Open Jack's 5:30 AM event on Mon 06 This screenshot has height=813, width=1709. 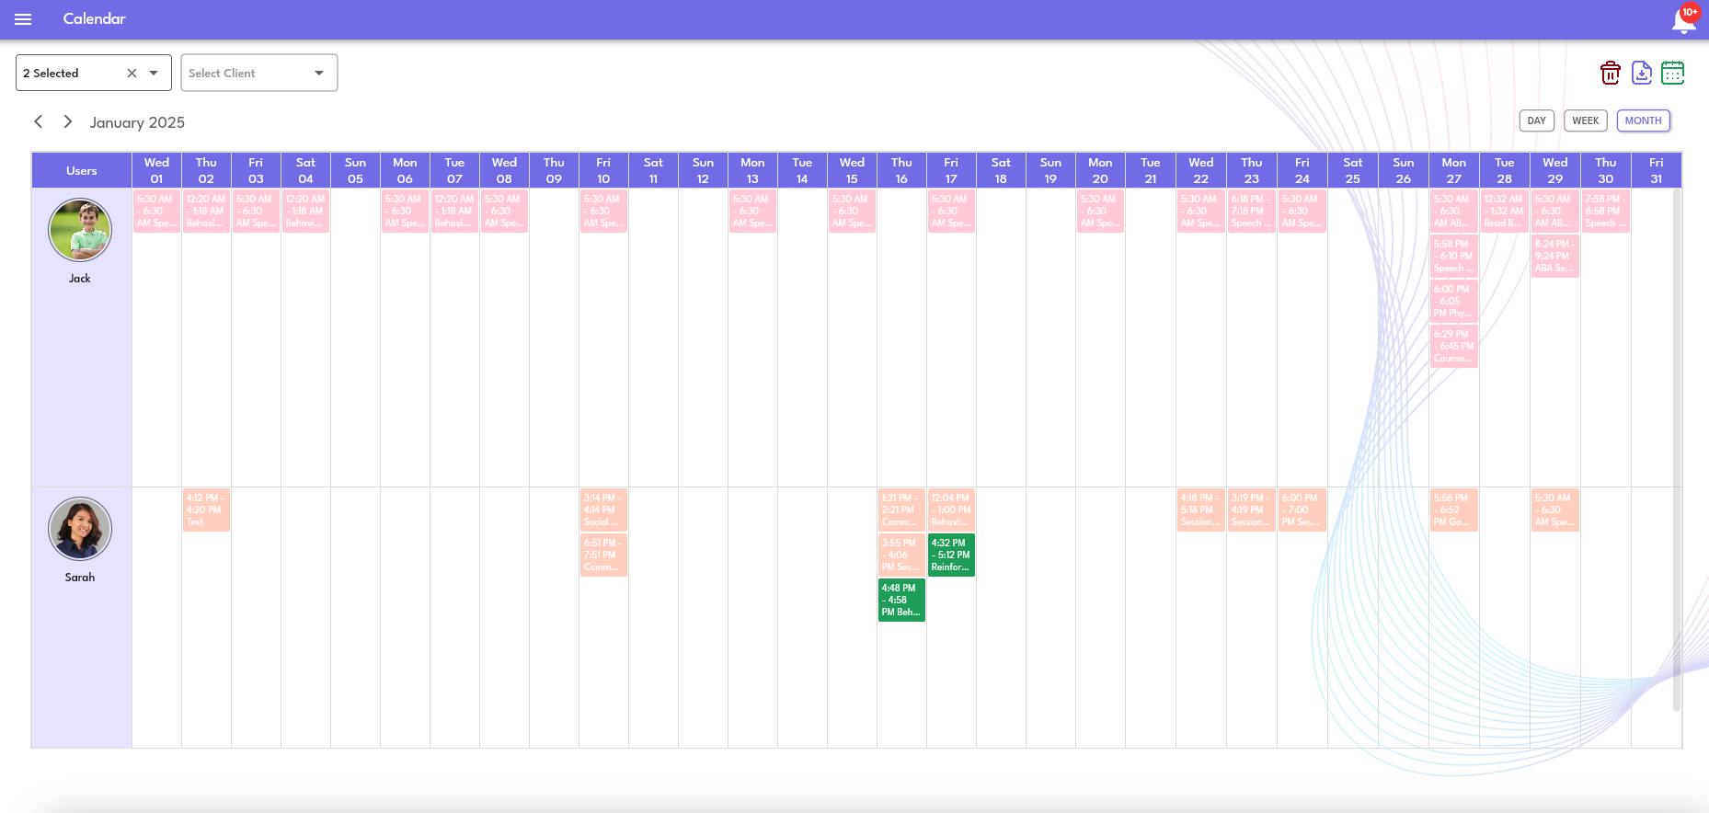tap(405, 211)
